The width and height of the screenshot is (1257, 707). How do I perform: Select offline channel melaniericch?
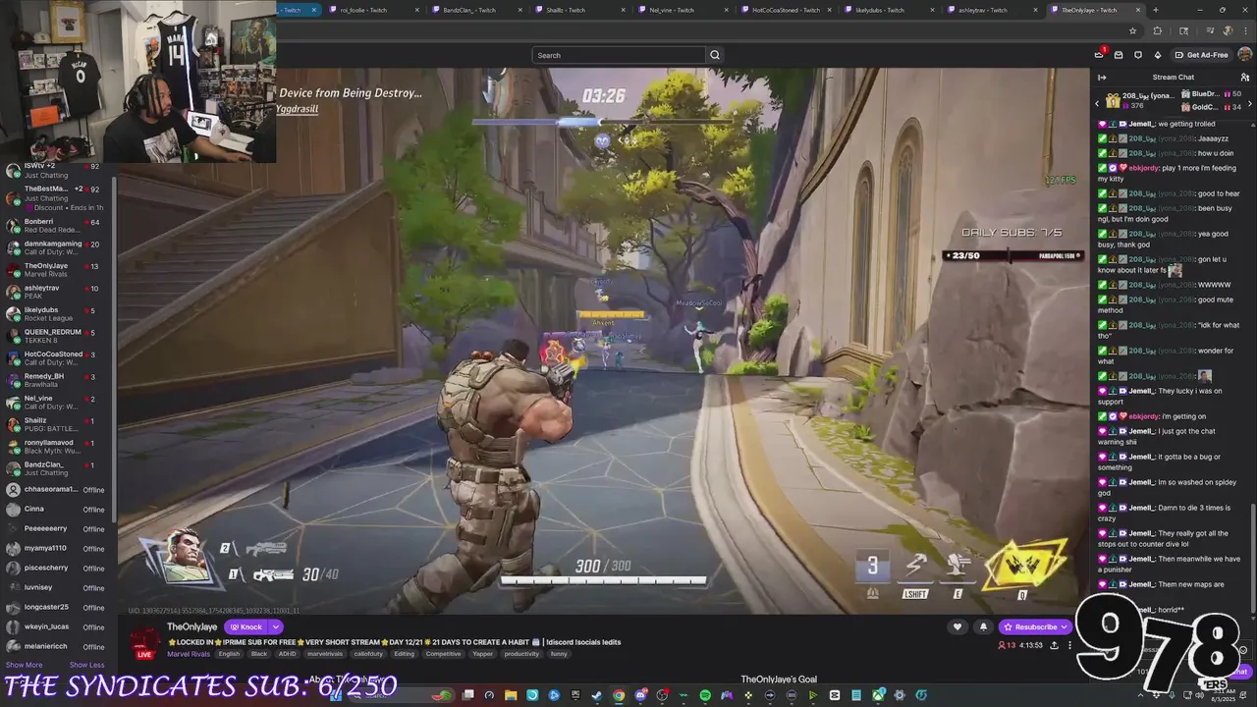click(x=59, y=646)
